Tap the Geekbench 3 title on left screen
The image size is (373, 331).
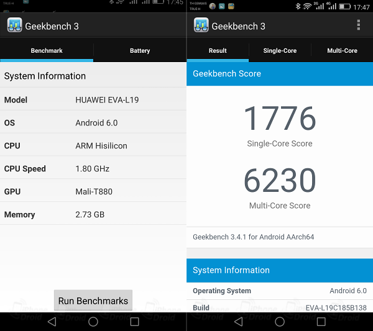pyautogui.click(x=52, y=26)
